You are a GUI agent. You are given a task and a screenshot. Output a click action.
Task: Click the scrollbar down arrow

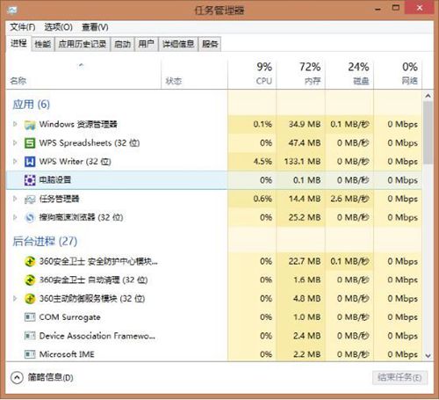coord(428,356)
